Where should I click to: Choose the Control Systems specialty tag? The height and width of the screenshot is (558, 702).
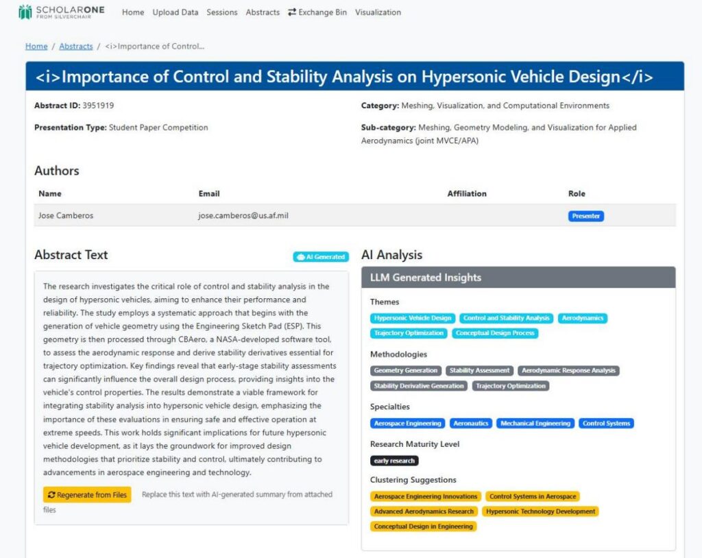606,423
